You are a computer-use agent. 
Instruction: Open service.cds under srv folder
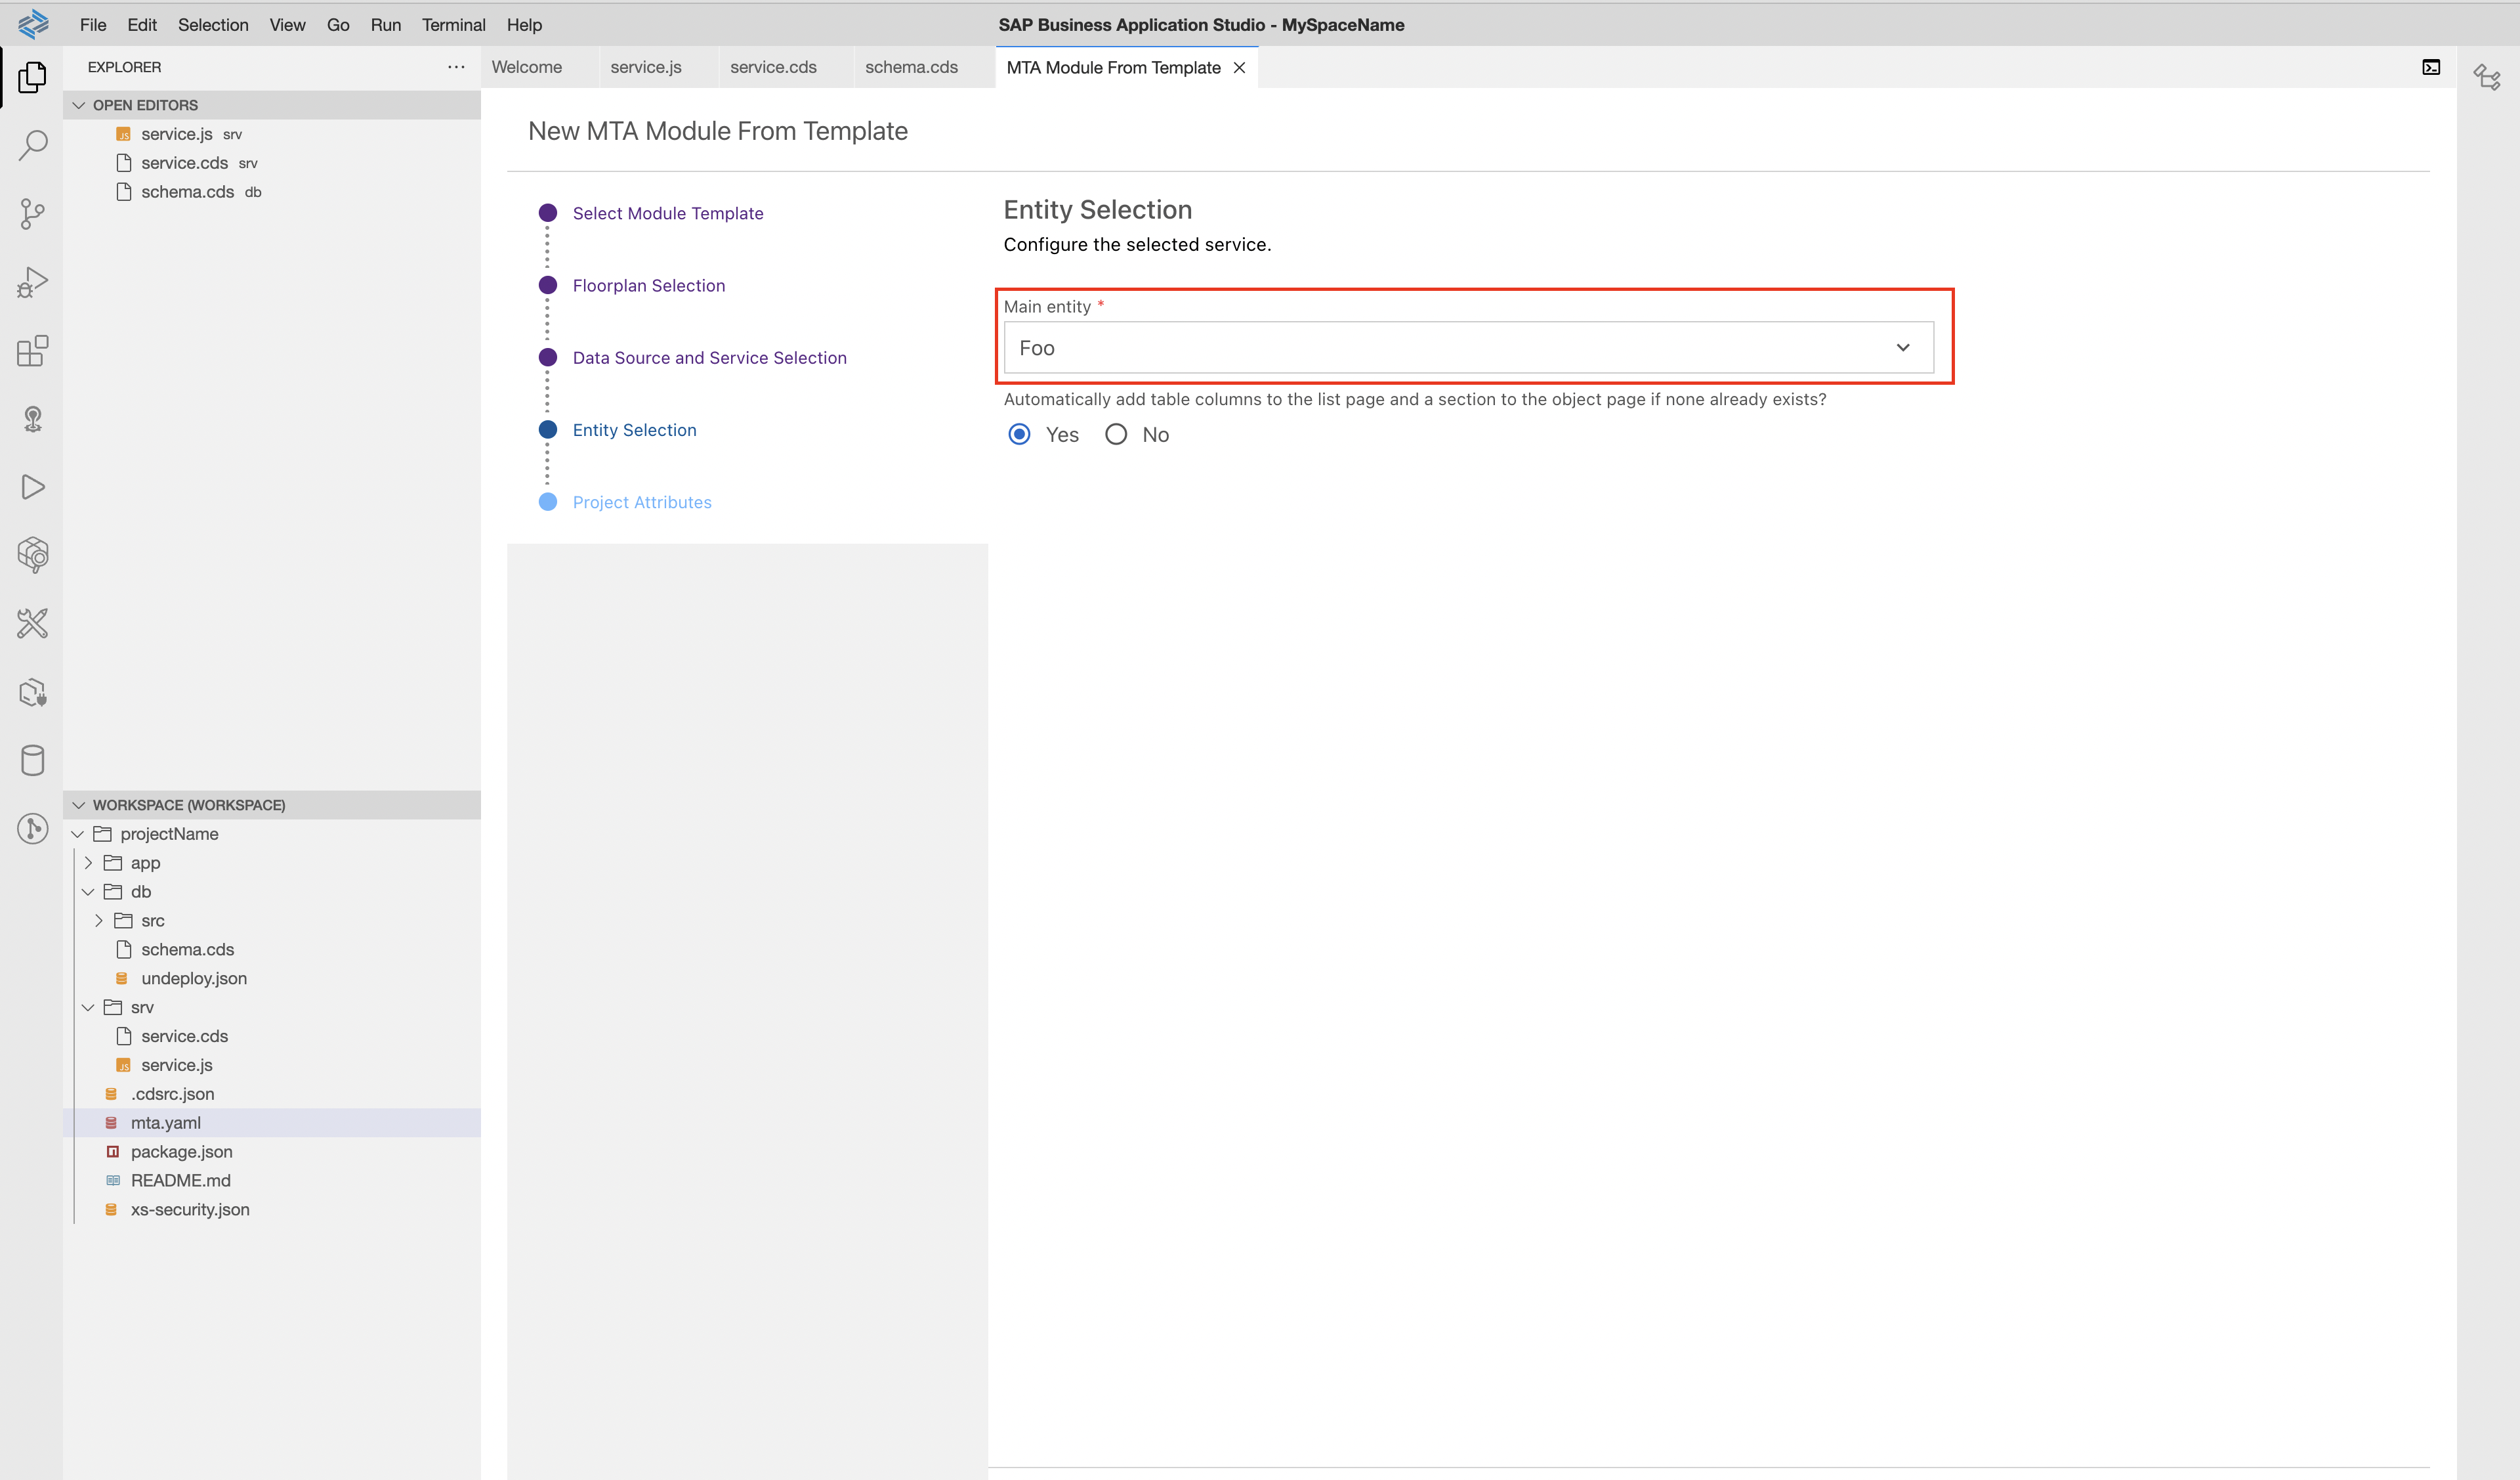coord(272,1035)
